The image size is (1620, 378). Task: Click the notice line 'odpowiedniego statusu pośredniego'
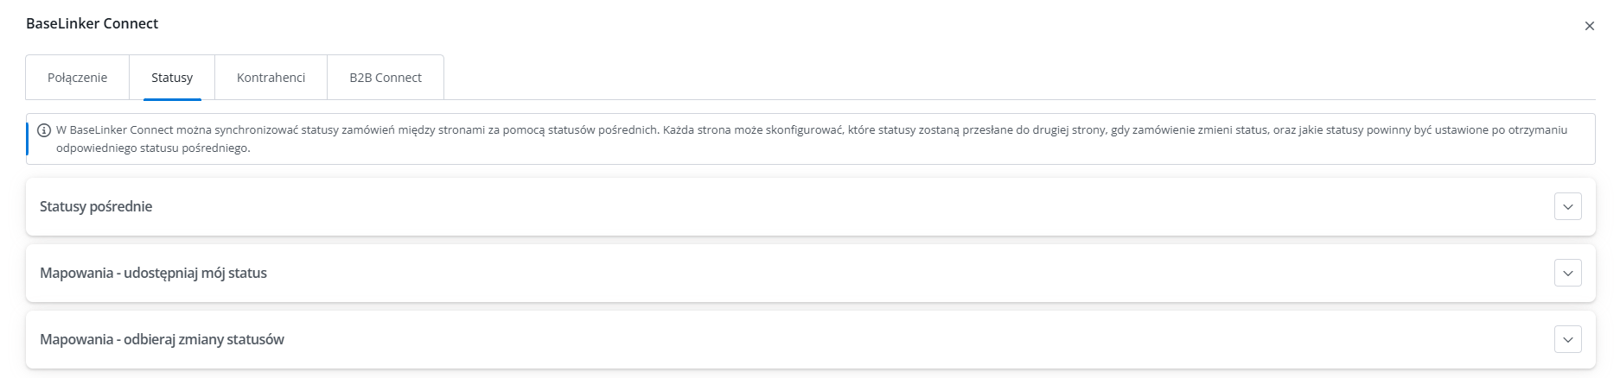pyautogui.click(x=153, y=148)
